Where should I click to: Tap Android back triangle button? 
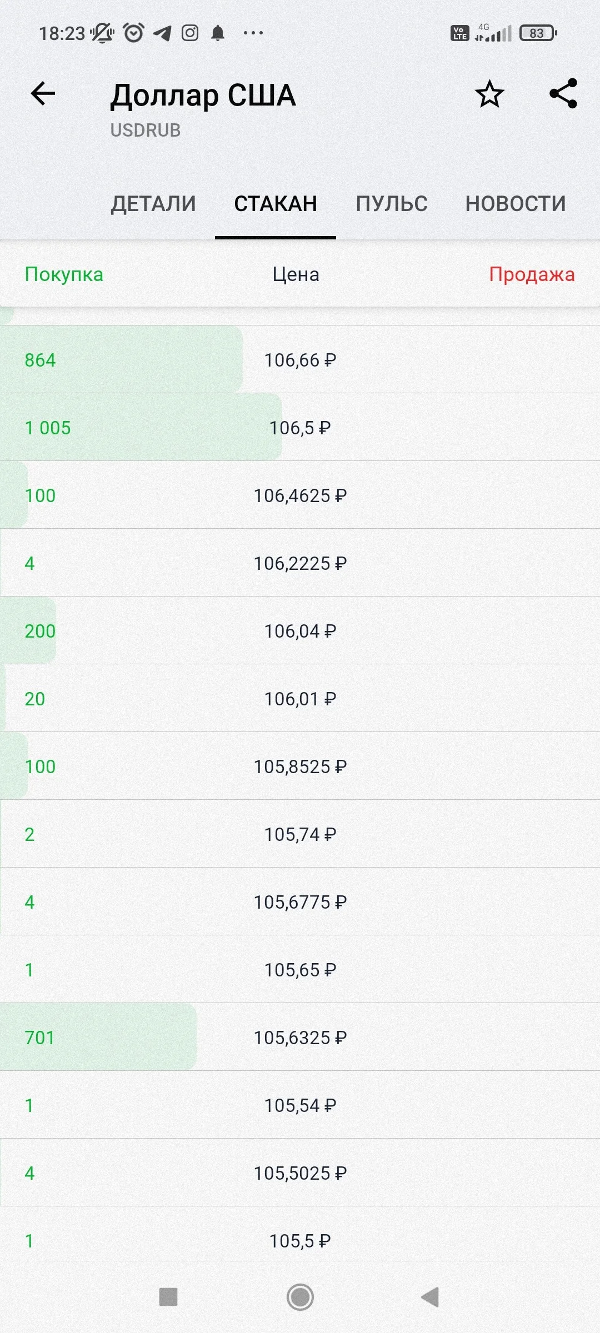(430, 1297)
